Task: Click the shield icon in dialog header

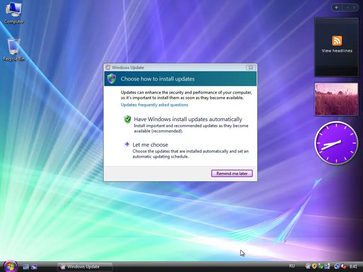Action: [x=112, y=79]
